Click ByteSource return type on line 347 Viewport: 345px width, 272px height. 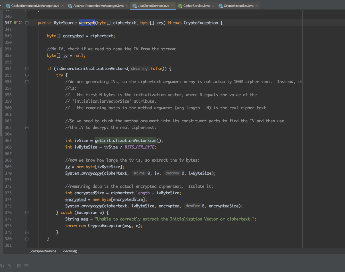(x=65, y=23)
